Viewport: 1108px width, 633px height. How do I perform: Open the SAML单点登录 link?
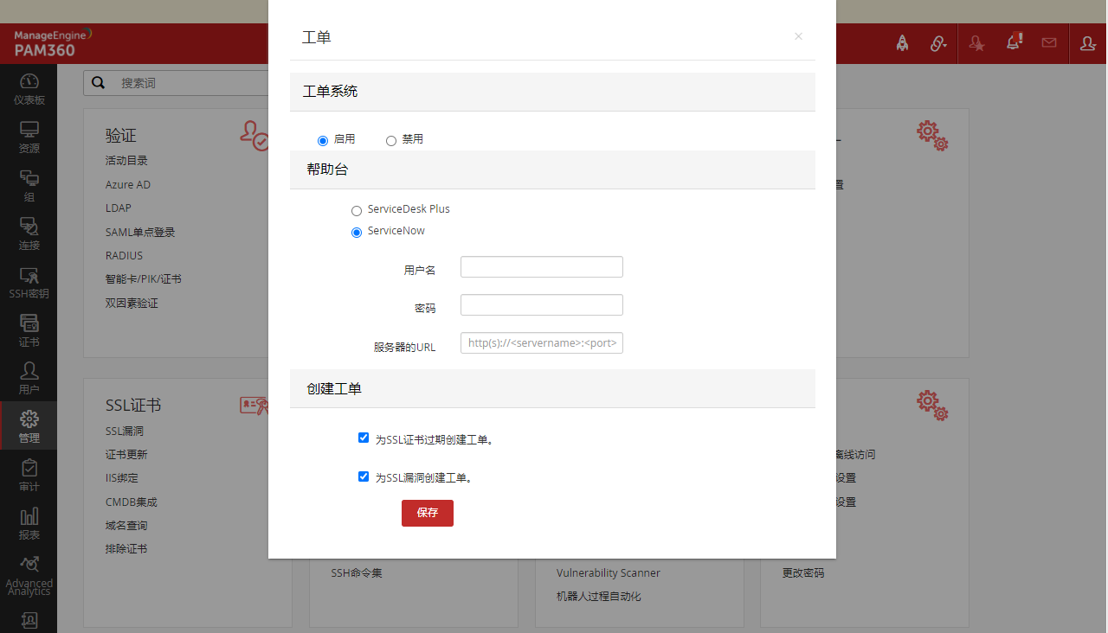140,232
